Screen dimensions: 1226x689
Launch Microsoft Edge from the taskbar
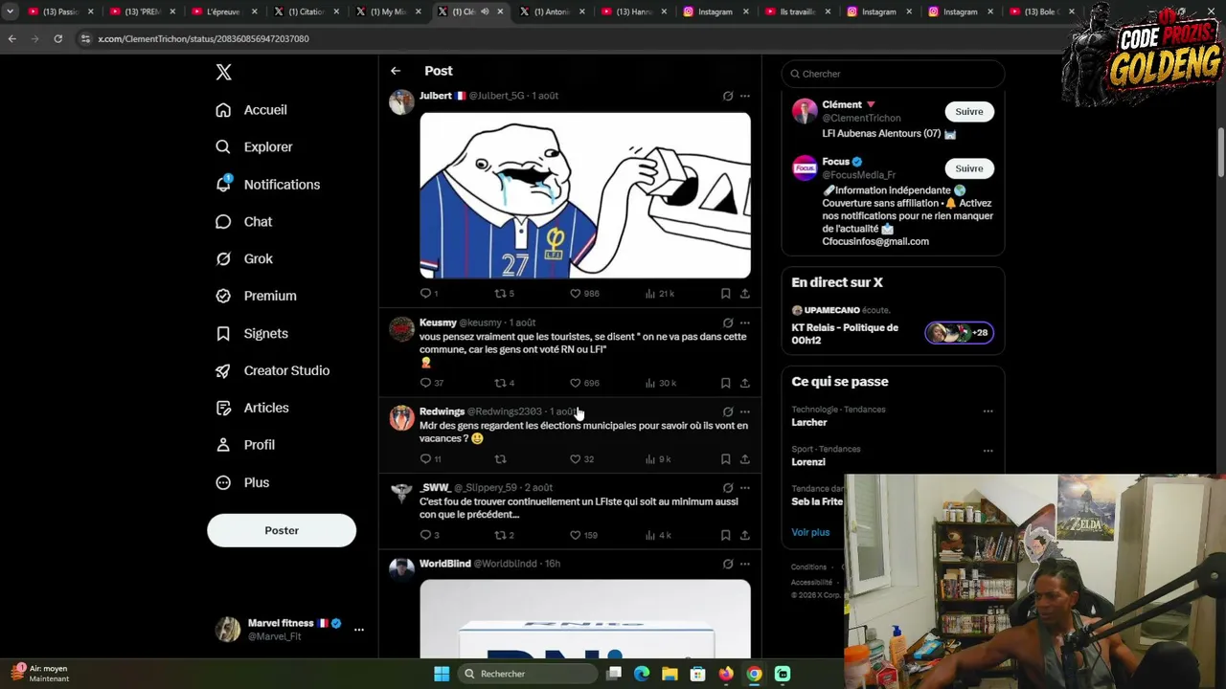click(x=642, y=674)
